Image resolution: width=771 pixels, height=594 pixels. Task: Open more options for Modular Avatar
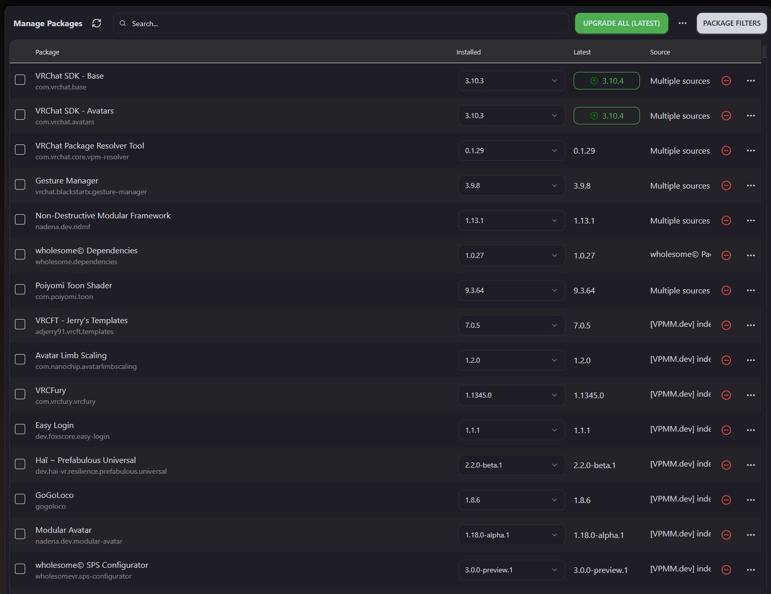(751, 535)
